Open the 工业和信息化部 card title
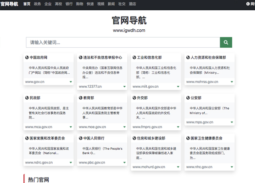Screen dimensions: 255x183 pos(149,57)
